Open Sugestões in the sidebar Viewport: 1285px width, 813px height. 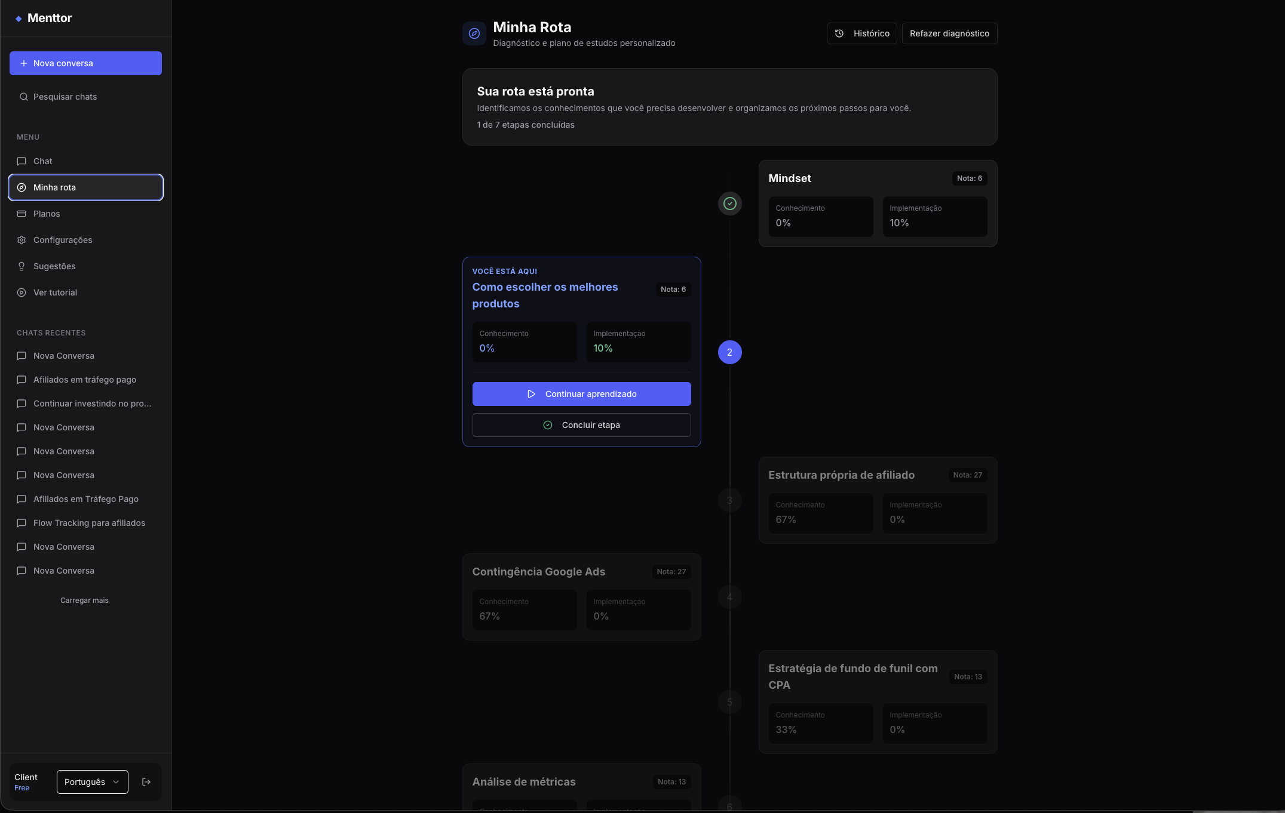pyautogui.click(x=85, y=266)
